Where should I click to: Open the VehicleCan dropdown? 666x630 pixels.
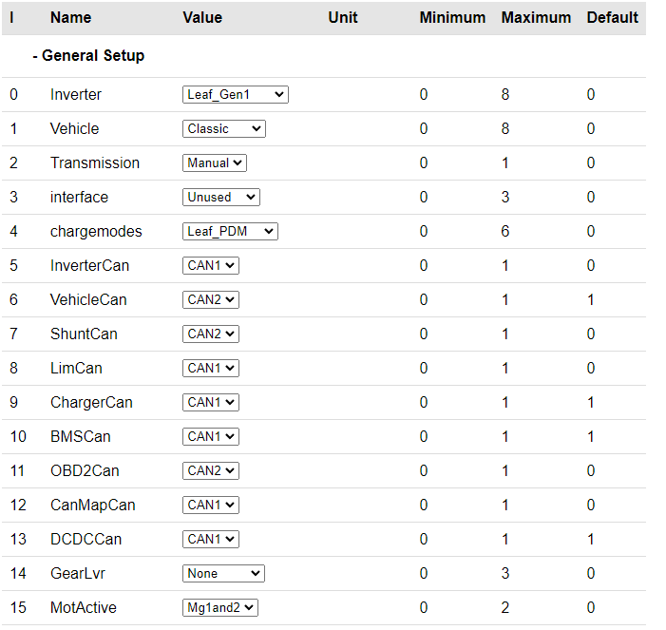(210, 300)
